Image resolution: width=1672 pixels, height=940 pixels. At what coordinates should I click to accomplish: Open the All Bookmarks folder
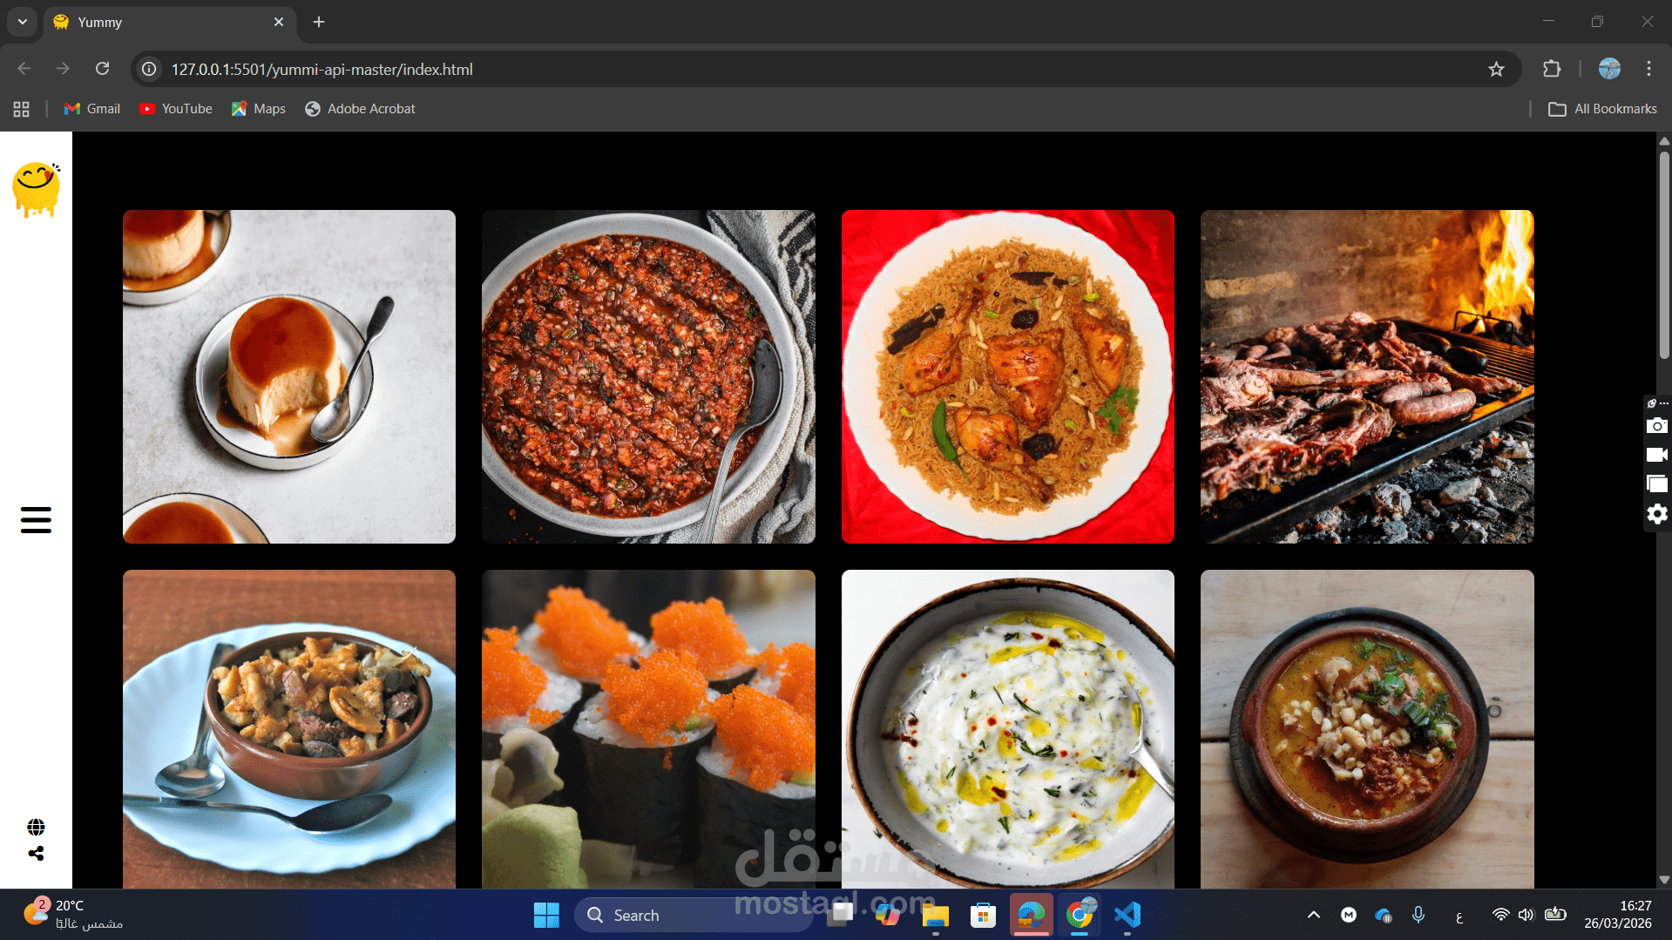1602,109
